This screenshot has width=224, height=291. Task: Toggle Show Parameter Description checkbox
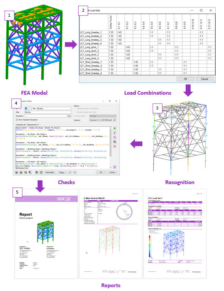(17, 120)
